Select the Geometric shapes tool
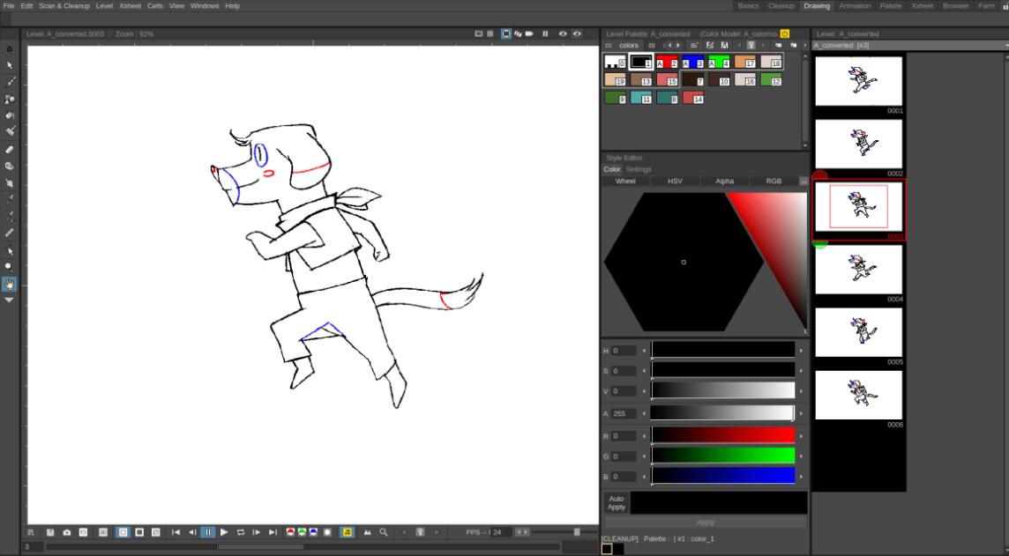The image size is (1009, 556). click(x=10, y=99)
